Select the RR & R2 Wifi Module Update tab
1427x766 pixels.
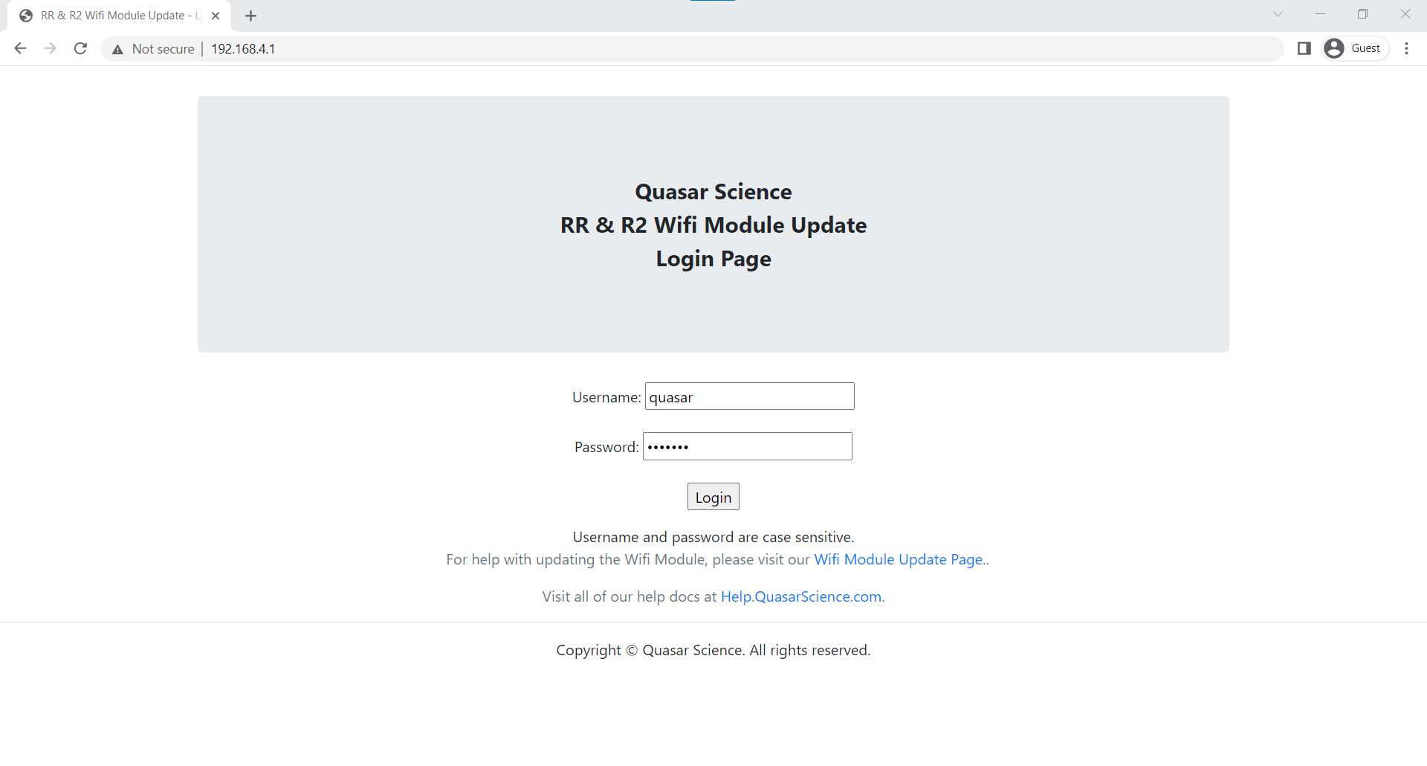[x=111, y=15]
